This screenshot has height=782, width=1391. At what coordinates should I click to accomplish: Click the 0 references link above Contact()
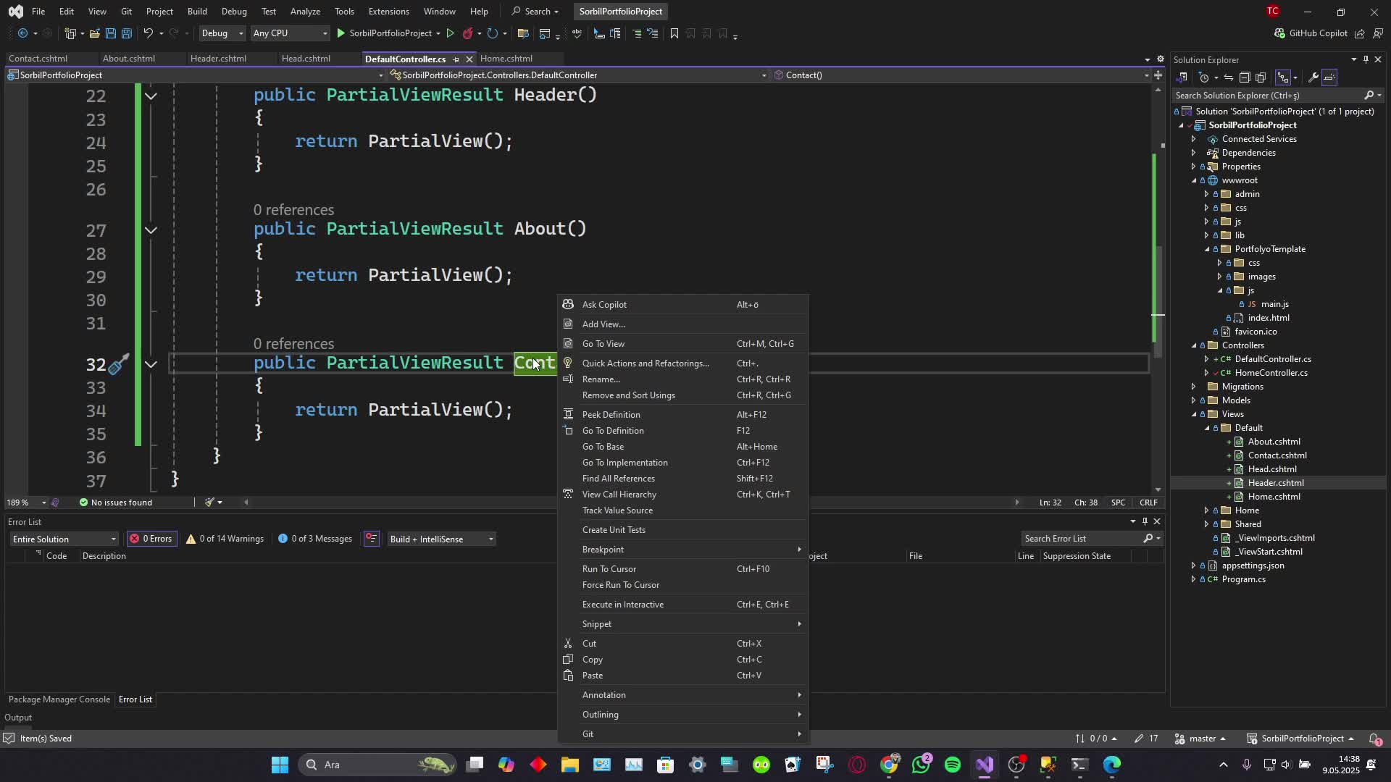click(x=293, y=344)
